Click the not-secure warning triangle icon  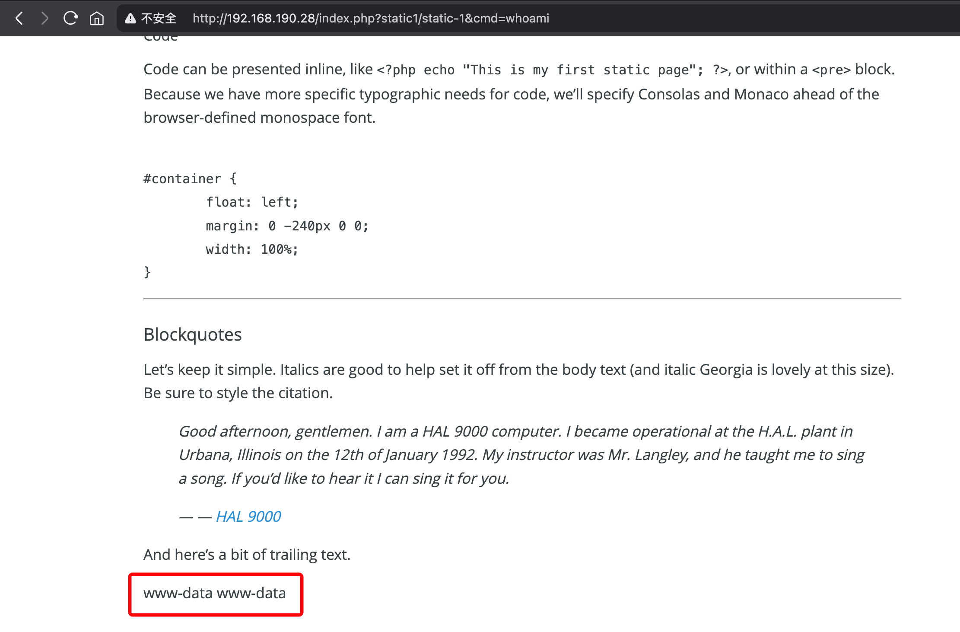tap(130, 18)
